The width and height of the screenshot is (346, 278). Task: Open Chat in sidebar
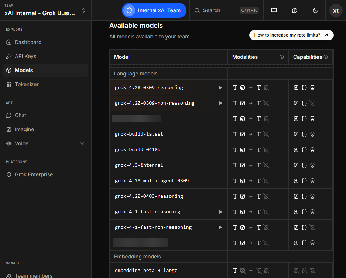tap(46, 115)
